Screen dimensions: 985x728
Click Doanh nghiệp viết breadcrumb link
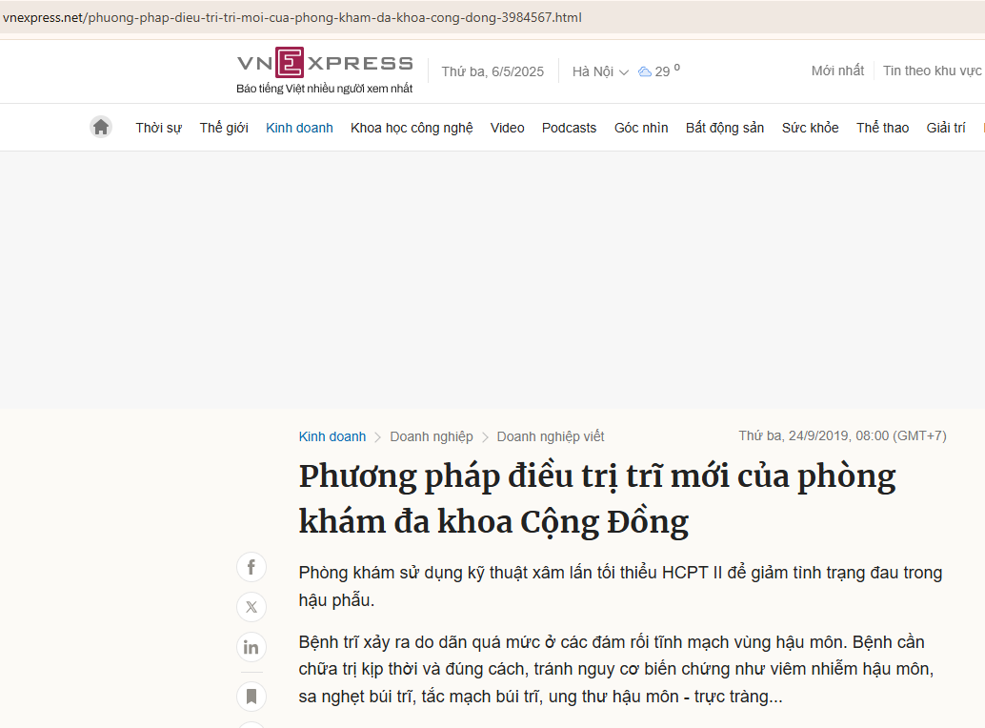pos(551,436)
